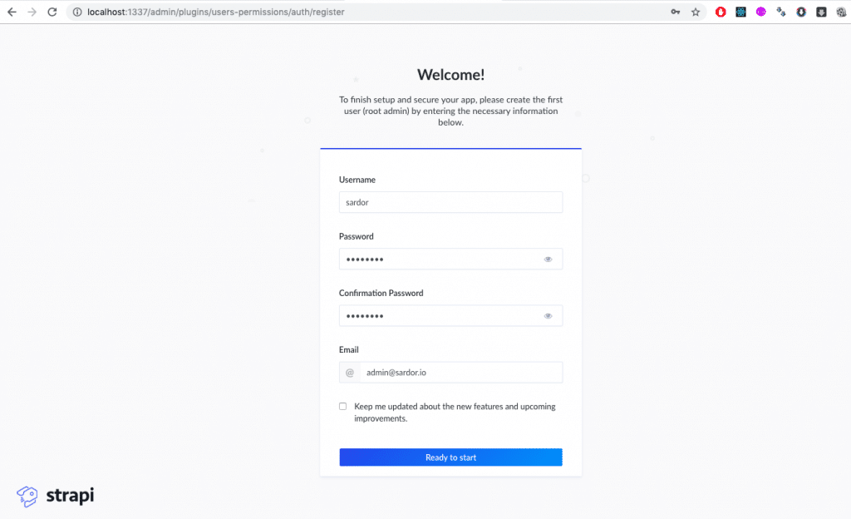Bookmark the page with the star icon
851x519 pixels.
696,12
